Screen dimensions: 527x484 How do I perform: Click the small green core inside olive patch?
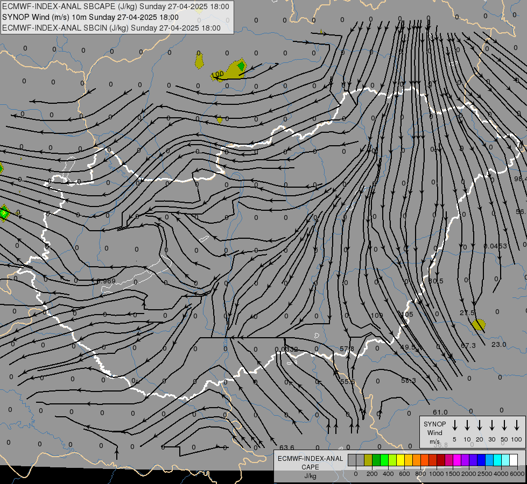click(241, 66)
